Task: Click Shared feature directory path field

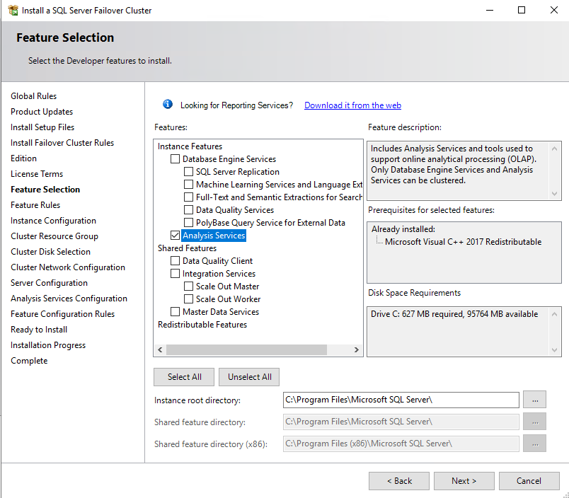Action: [x=401, y=422]
